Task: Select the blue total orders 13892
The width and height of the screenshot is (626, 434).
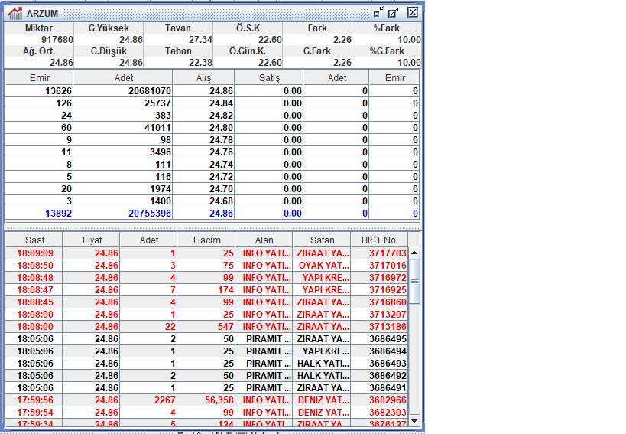Action: point(58,214)
